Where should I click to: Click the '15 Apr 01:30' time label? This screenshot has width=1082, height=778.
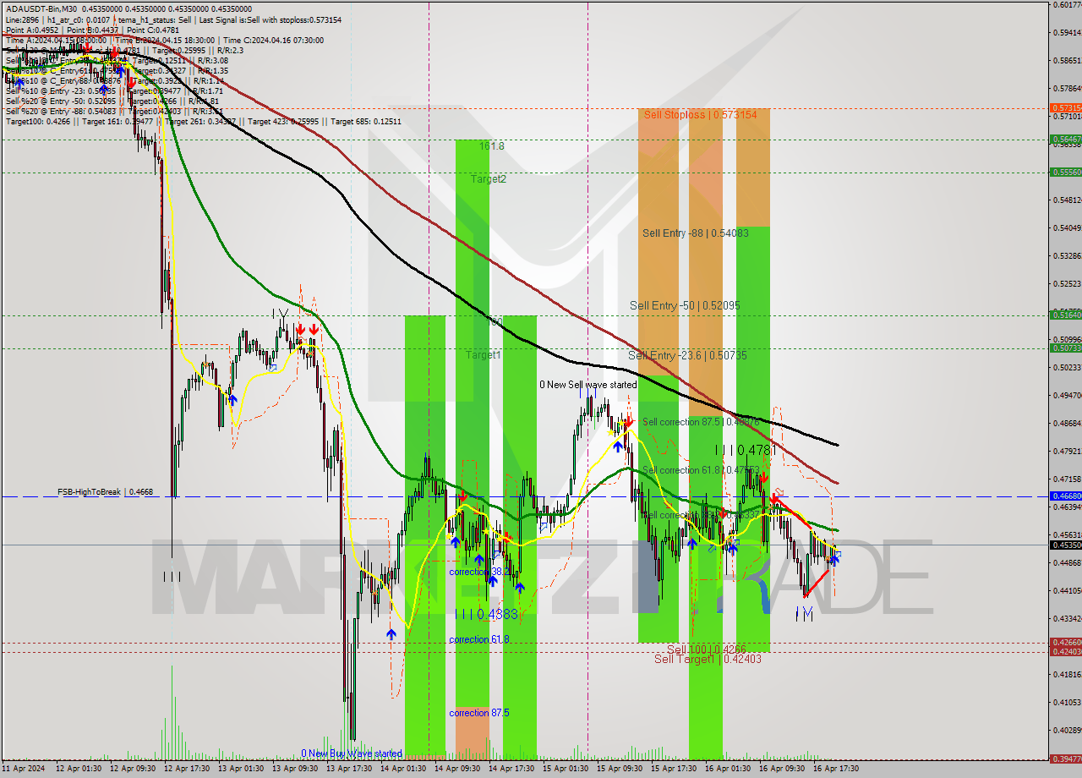pos(566,769)
